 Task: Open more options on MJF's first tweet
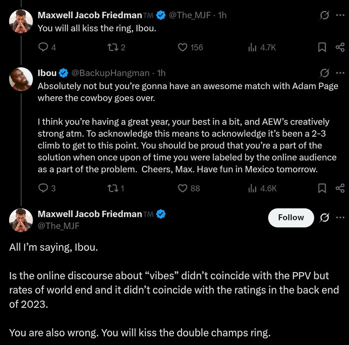[x=340, y=15]
